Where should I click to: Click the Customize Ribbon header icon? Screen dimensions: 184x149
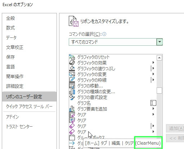(73, 21)
